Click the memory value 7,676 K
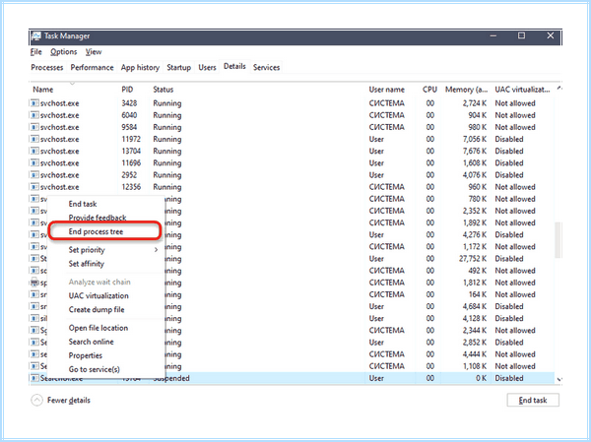Viewport: 591px width, 442px height. click(475, 151)
